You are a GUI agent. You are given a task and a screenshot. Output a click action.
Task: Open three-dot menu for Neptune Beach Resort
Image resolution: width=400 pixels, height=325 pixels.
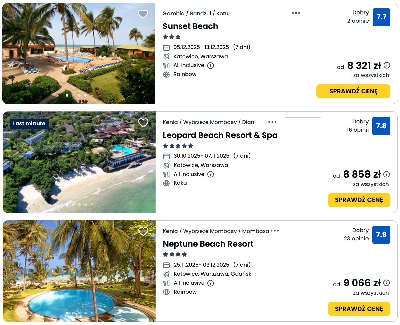click(275, 231)
